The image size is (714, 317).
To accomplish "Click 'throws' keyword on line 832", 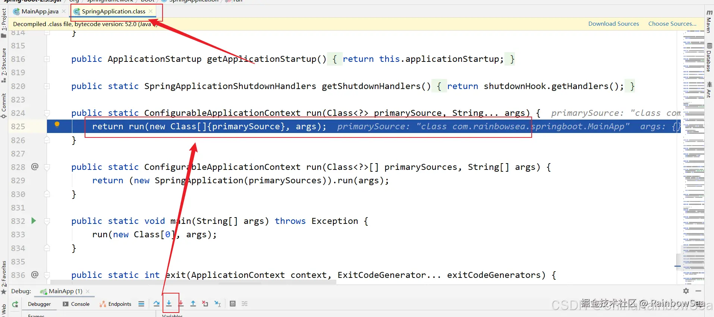I will click(290, 221).
